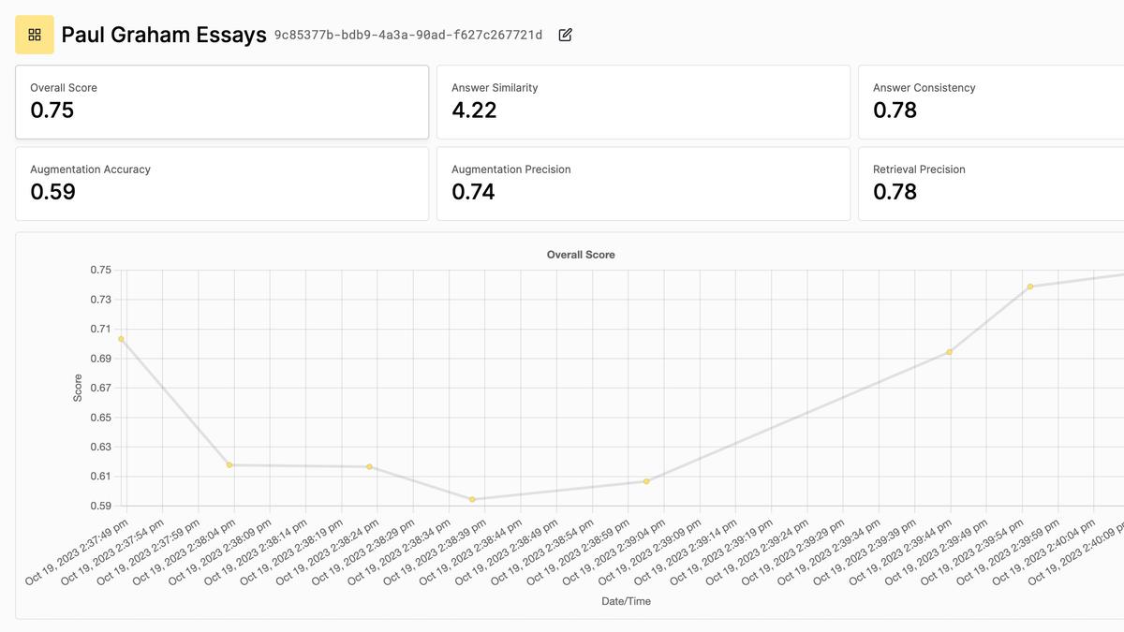Screen dimensions: 1124x632
Task: Click the data point at 2:39:44 pm
Action: [950, 352]
